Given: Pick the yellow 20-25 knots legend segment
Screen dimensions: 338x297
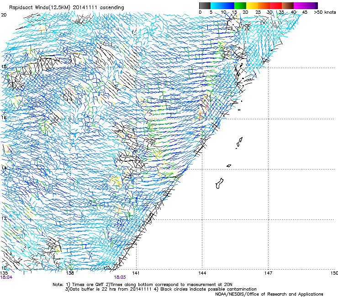Looking at the screenshot, I should (252, 5).
